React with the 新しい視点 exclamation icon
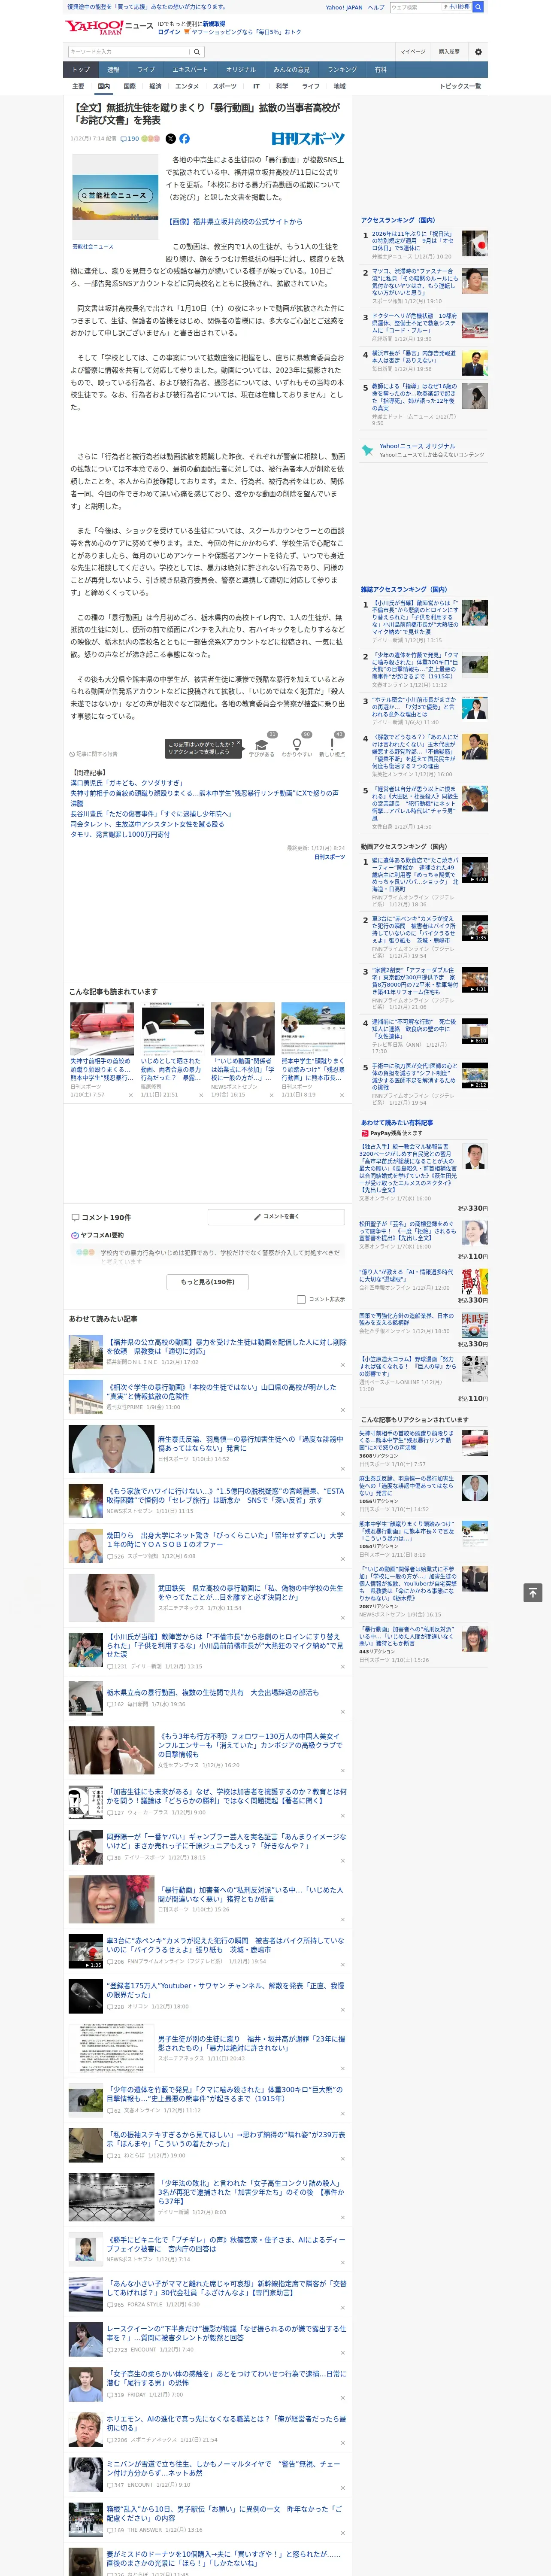Image resolution: width=551 pixels, height=2576 pixels. click(332, 744)
